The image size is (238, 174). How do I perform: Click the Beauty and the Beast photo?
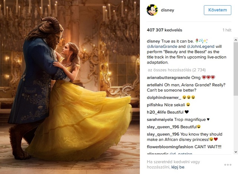[x=70, y=87]
